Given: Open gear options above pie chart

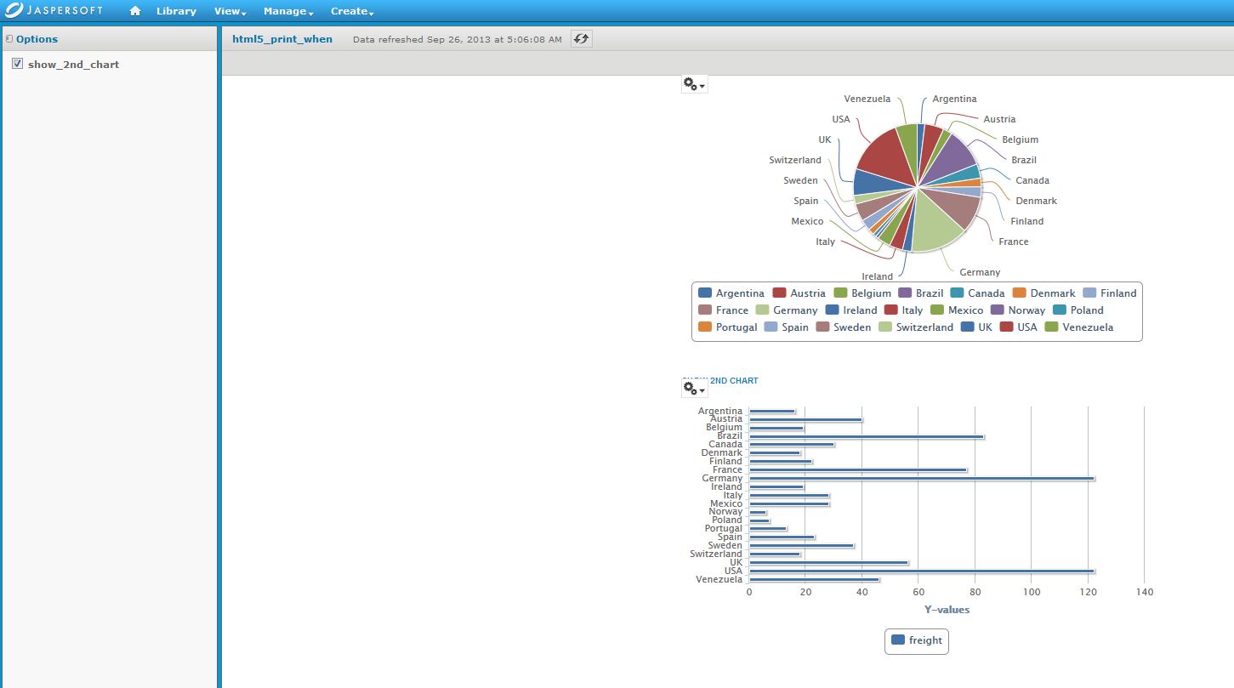Looking at the screenshot, I should pyautogui.click(x=694, y=84).
